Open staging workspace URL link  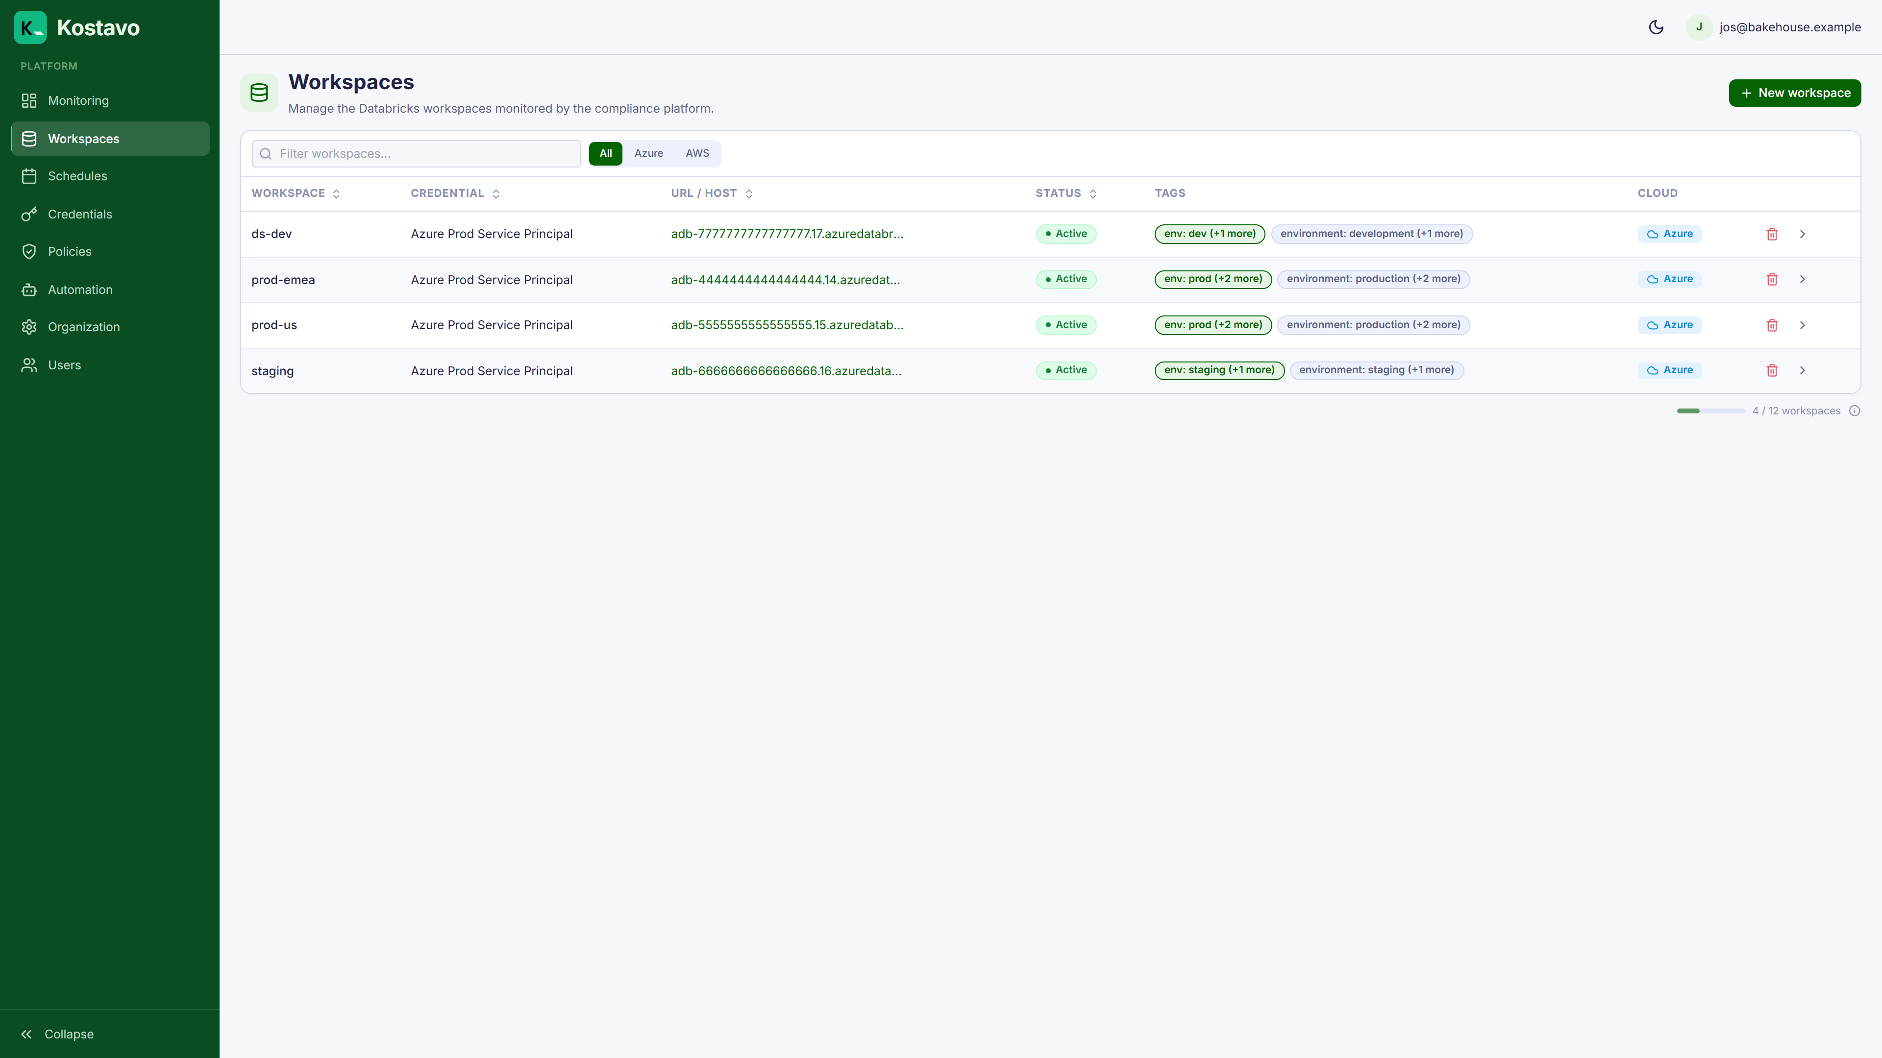(786, 371)
